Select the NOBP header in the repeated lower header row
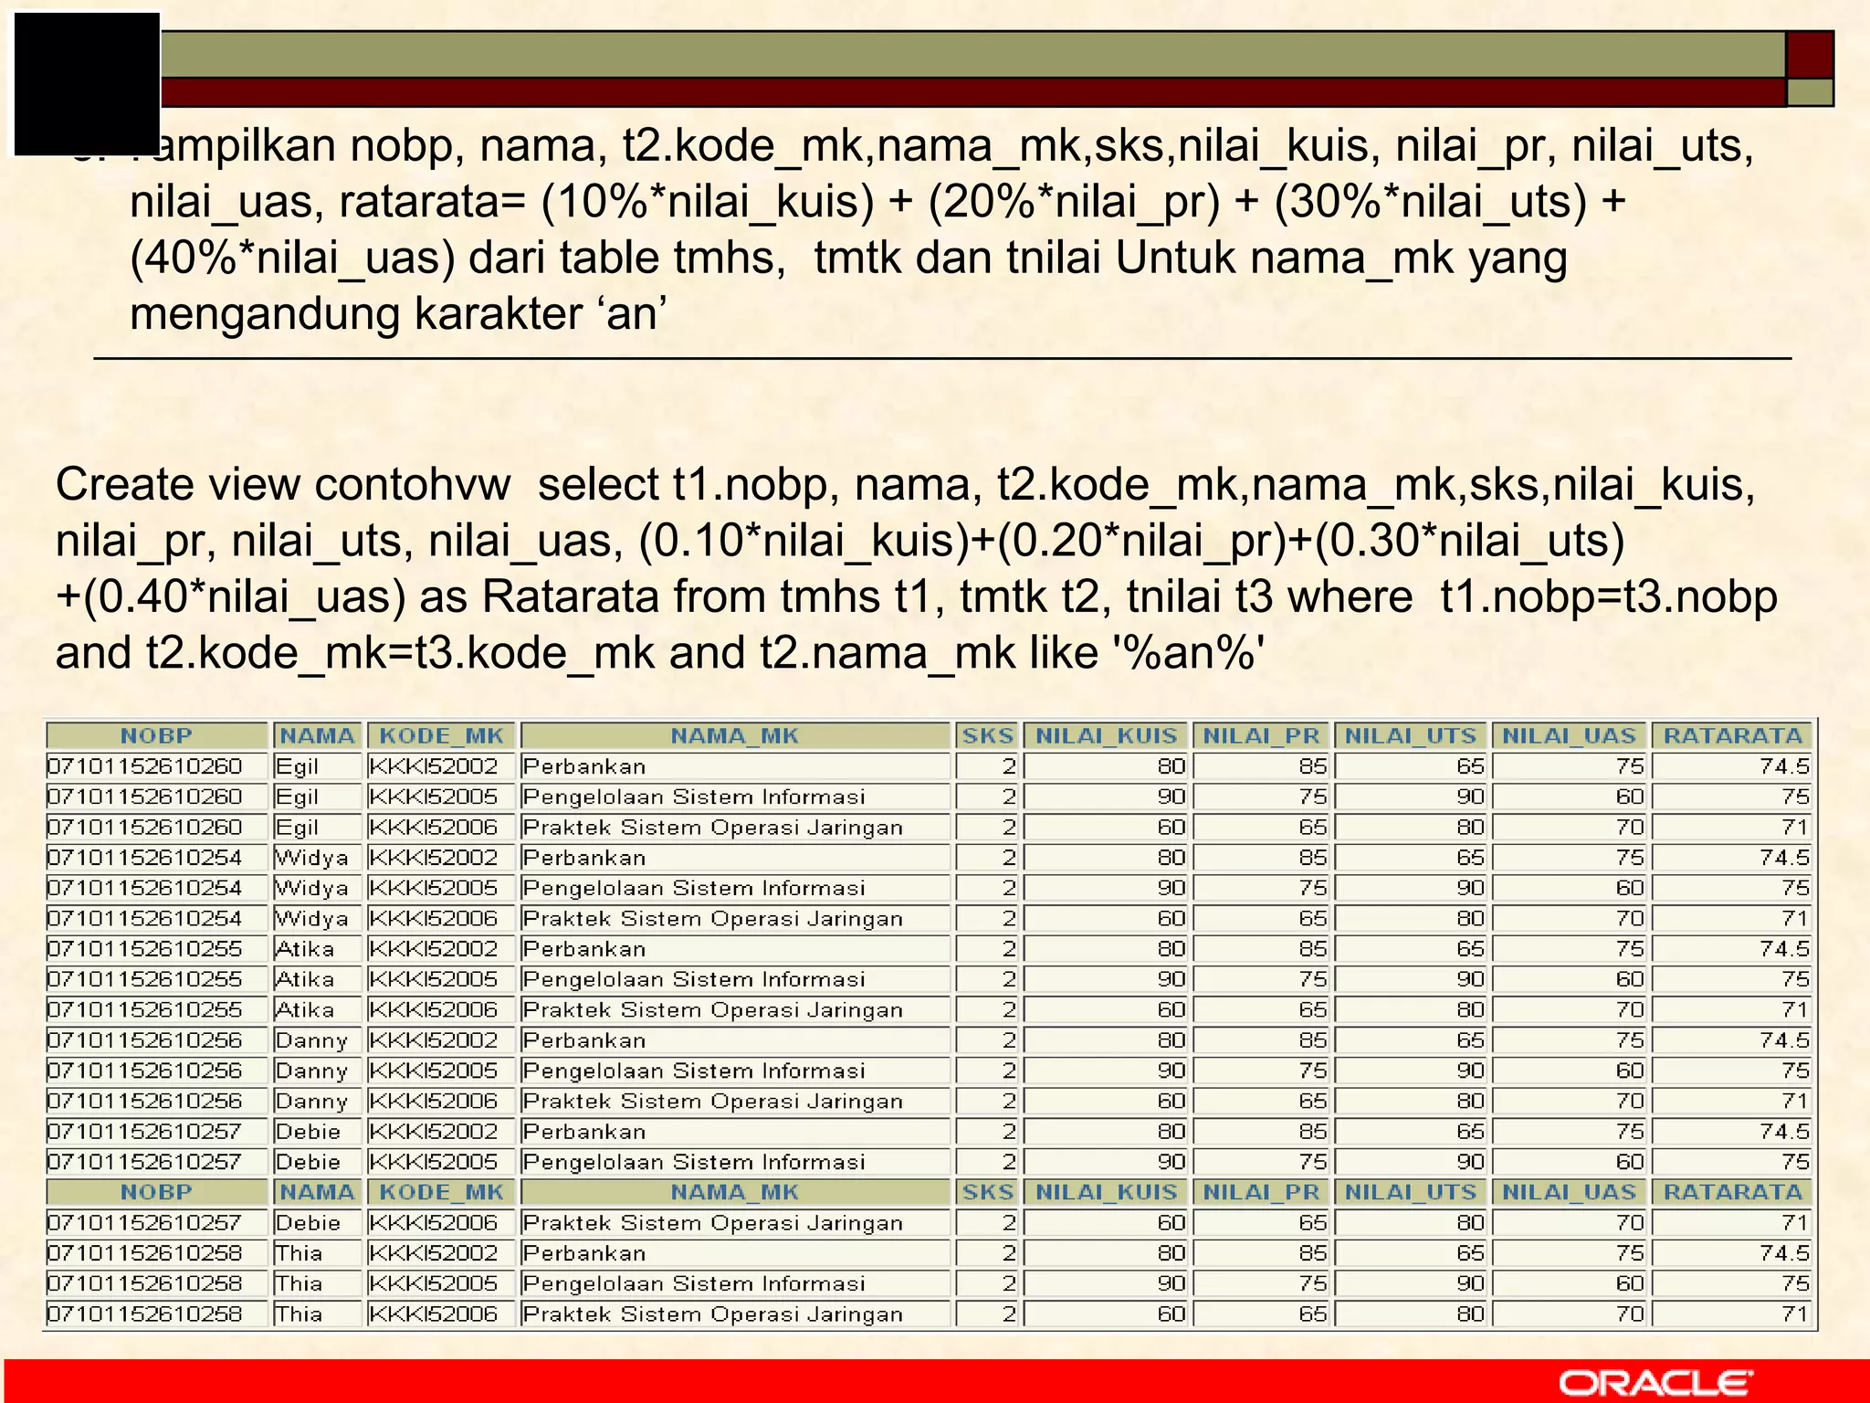Screen dimensions: 1870x1403 156,1192
